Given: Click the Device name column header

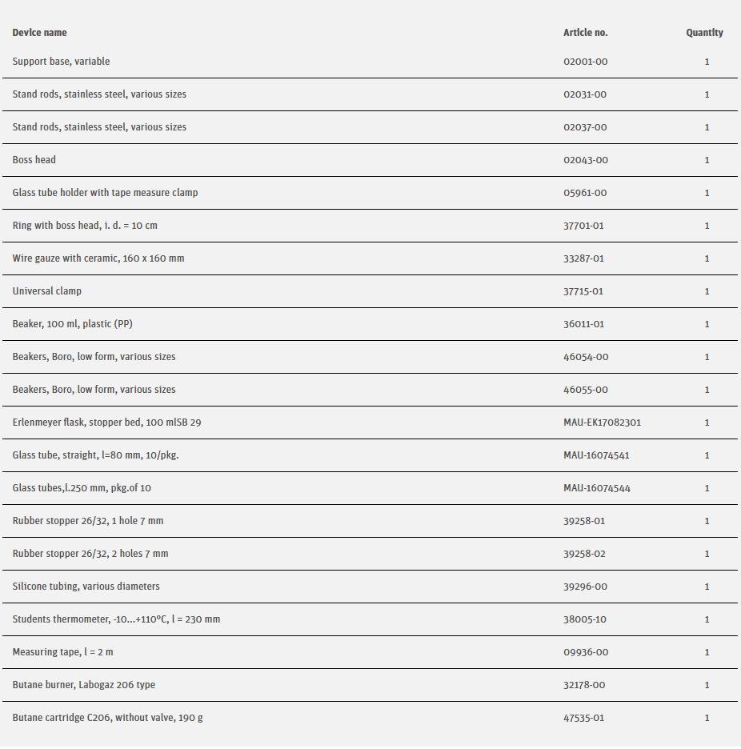Looking at the screenshot, I should coord(40,33).
